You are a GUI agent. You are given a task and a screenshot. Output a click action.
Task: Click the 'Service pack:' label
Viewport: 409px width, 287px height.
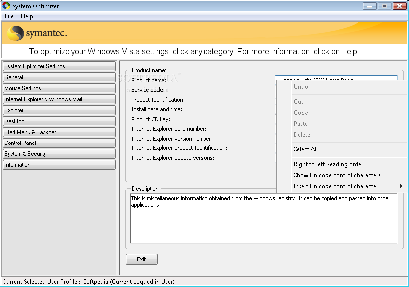pos(147,90)
